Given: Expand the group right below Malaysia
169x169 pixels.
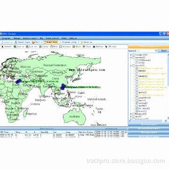Looking at the screenshot, I should [x=131, y=116].
